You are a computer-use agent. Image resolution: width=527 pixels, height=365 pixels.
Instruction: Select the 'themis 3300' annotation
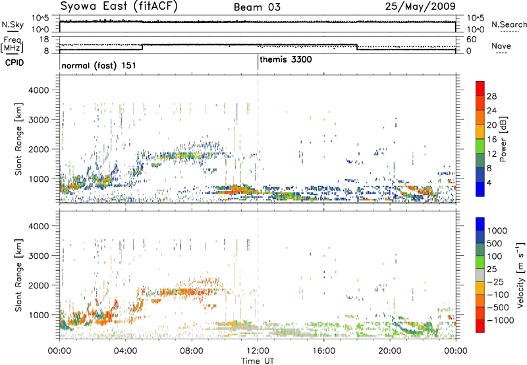tap(286, 59)
